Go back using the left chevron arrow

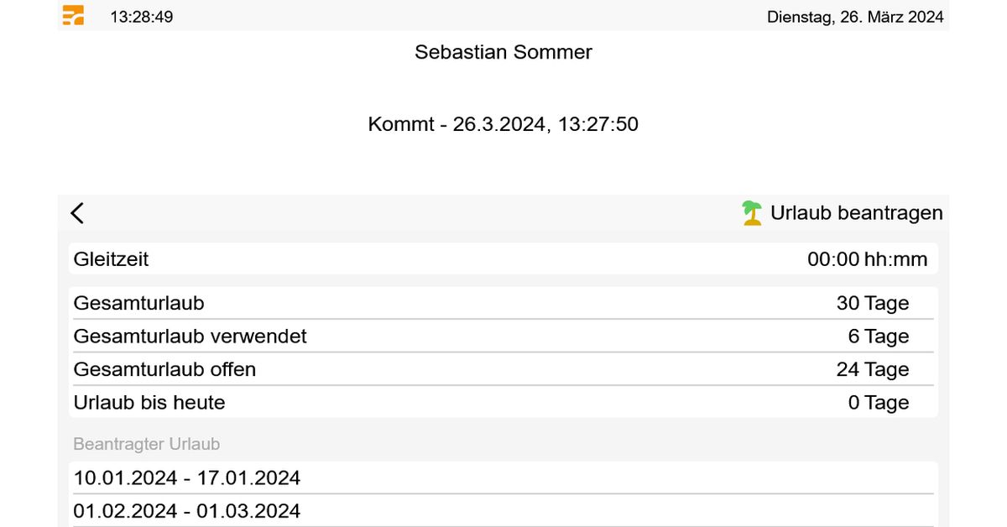[77, 213]
